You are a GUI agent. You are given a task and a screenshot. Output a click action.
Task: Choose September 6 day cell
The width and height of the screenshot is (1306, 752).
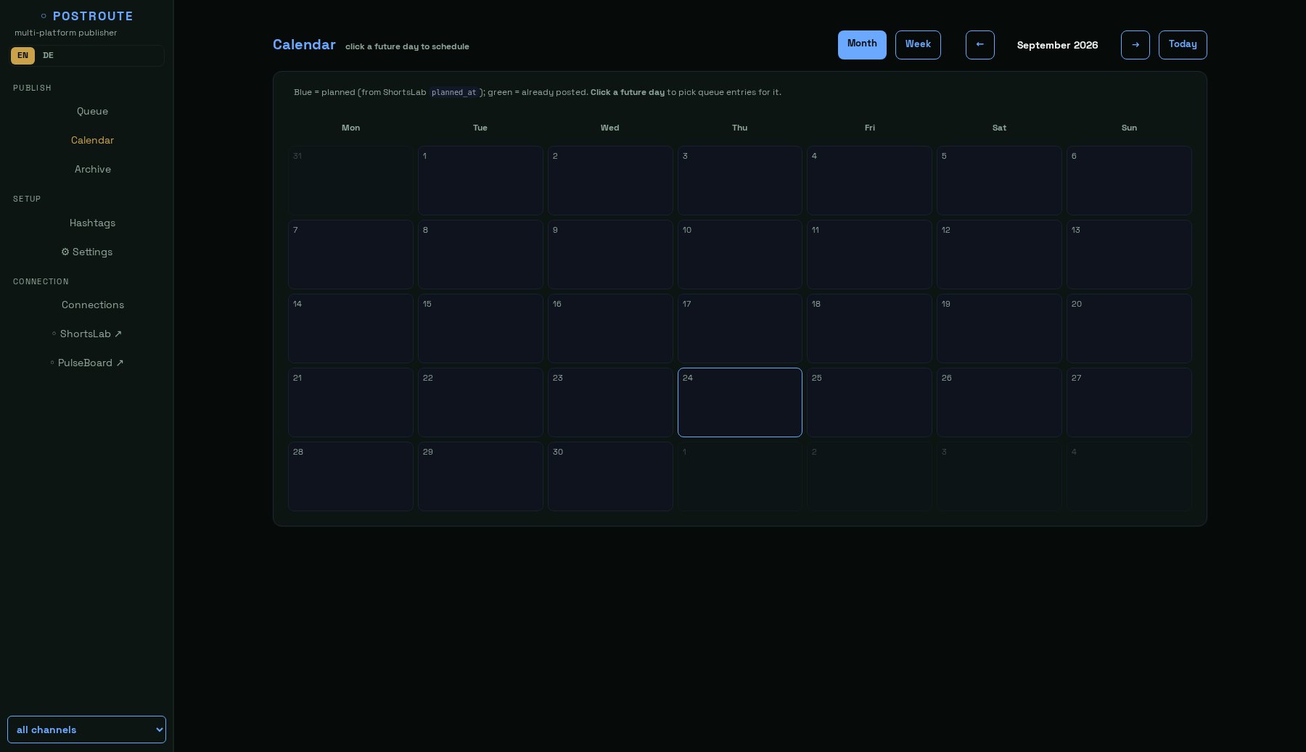tap(1129, 181)
